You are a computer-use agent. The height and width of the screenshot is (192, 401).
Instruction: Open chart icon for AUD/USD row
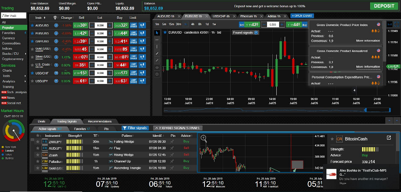(x=142, y=26)
